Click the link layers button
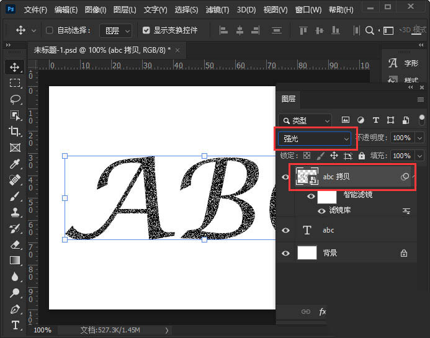This screenshot has width=430, height=338. [306, 312]
